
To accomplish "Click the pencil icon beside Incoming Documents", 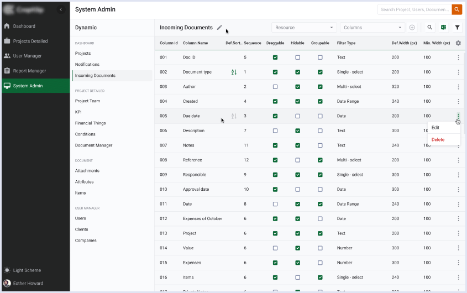I will [219, 27].
